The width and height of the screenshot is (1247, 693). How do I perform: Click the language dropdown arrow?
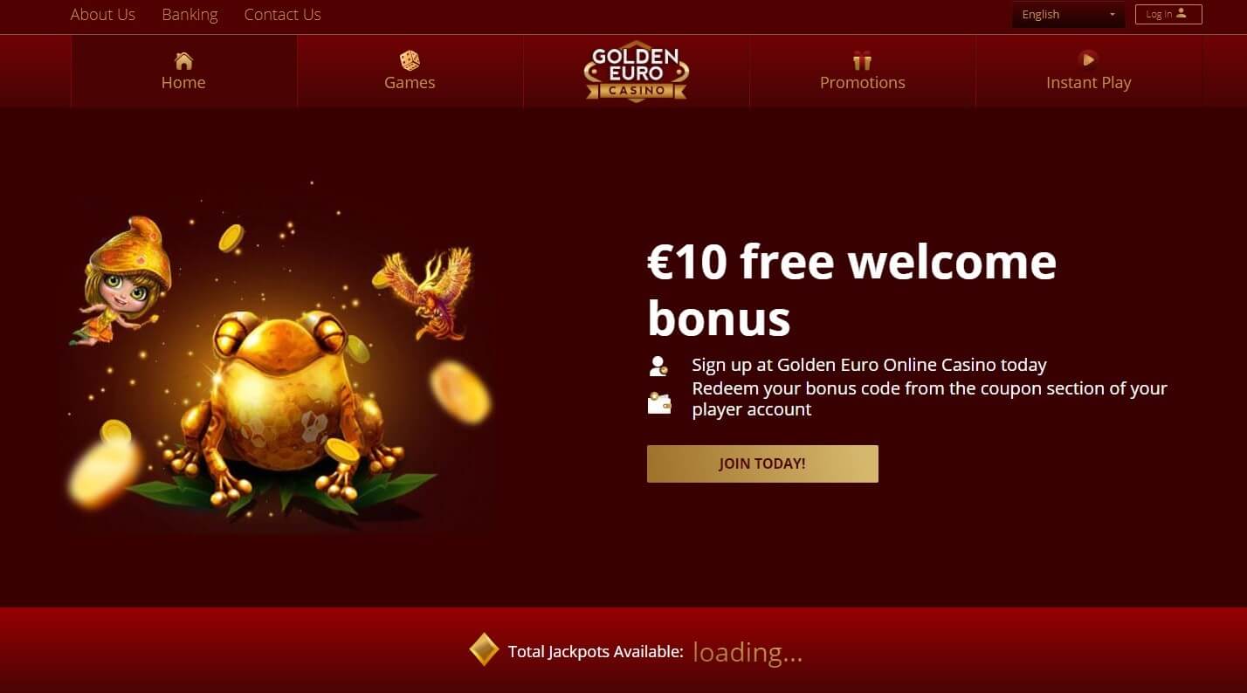tap(1112, 15)
